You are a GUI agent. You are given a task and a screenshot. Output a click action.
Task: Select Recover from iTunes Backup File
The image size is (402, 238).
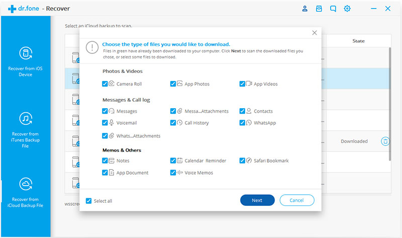coord(26,130)
